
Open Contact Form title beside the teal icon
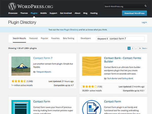42,102
